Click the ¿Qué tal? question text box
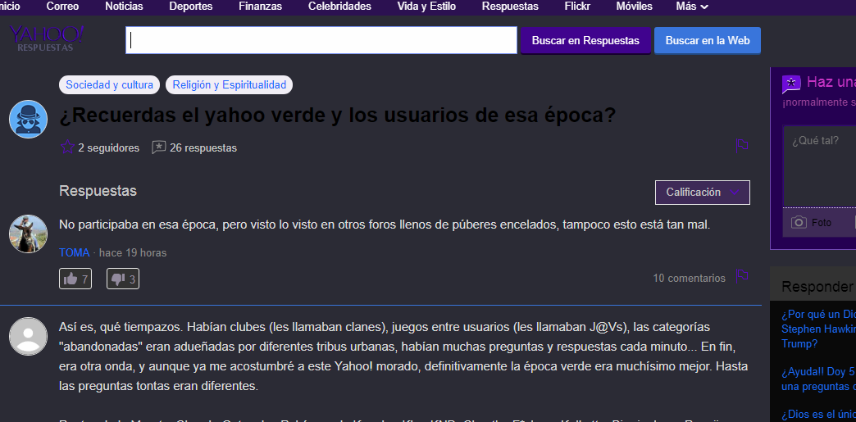This screenshot has width=856, height=422. point(819,166)
